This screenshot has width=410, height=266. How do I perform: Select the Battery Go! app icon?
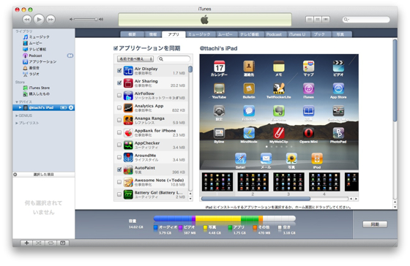tap(128, 194)
